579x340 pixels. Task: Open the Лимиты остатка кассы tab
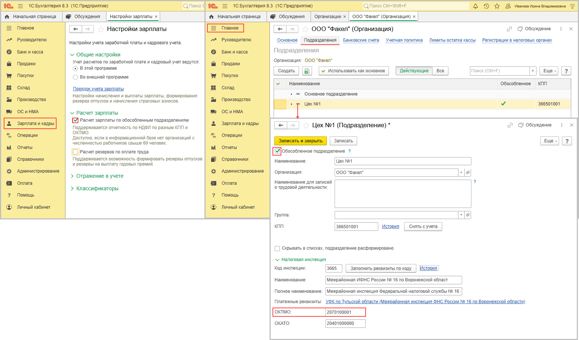(x=452, y=40)
